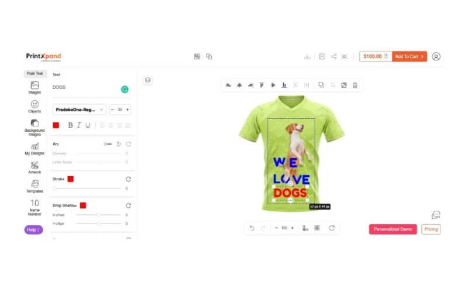Toggle bold formatting

[70, 125]
